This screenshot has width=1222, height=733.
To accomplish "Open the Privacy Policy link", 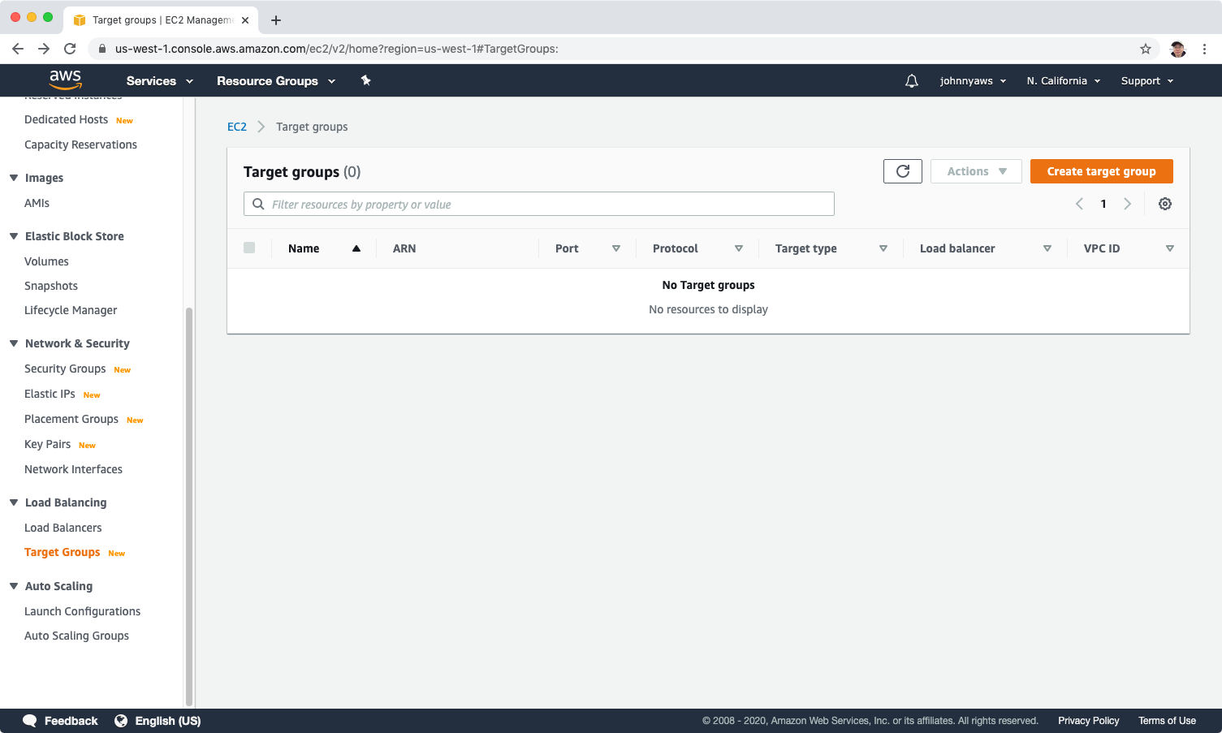I will 1088,721.
